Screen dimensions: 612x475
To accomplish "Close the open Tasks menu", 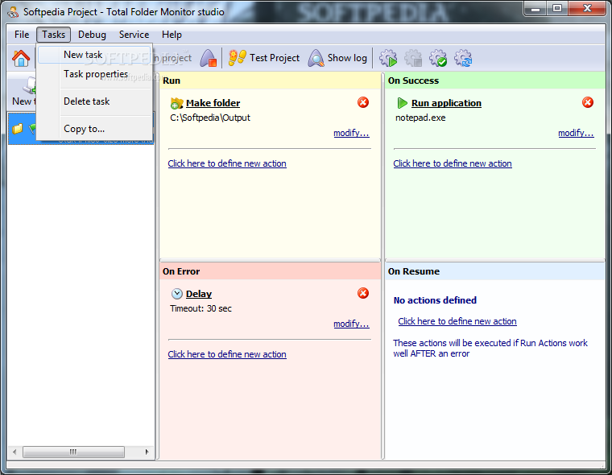I will click(53, 35).
